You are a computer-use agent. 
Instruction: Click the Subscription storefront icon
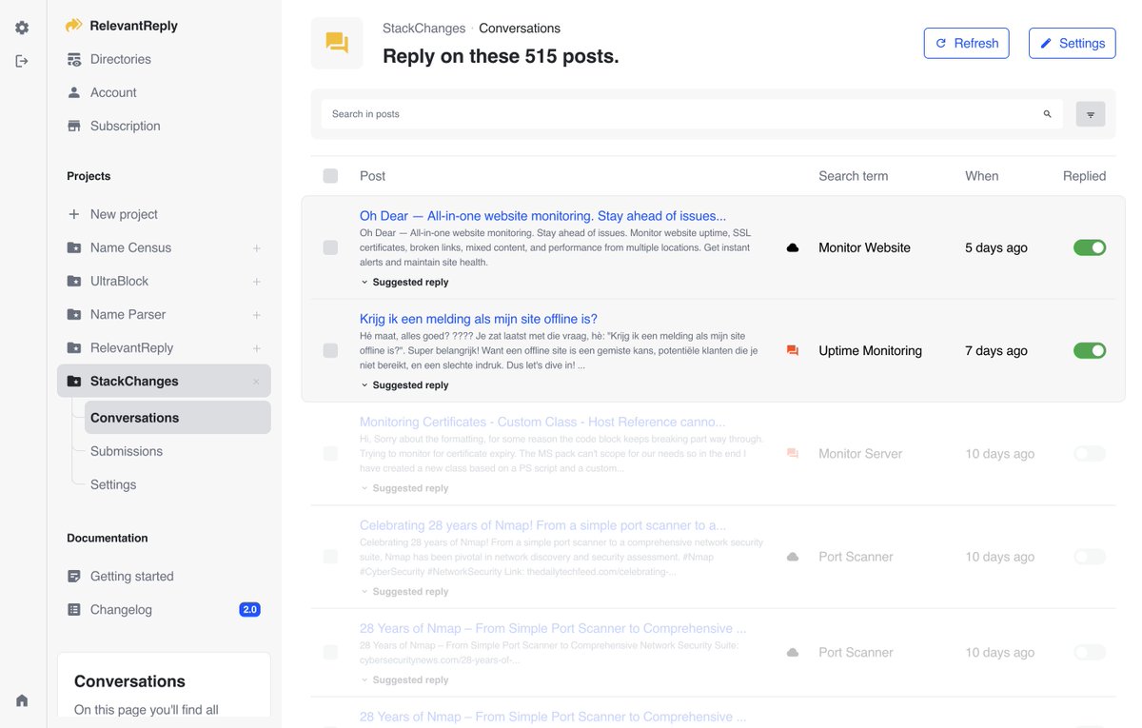tap(74, 126)
